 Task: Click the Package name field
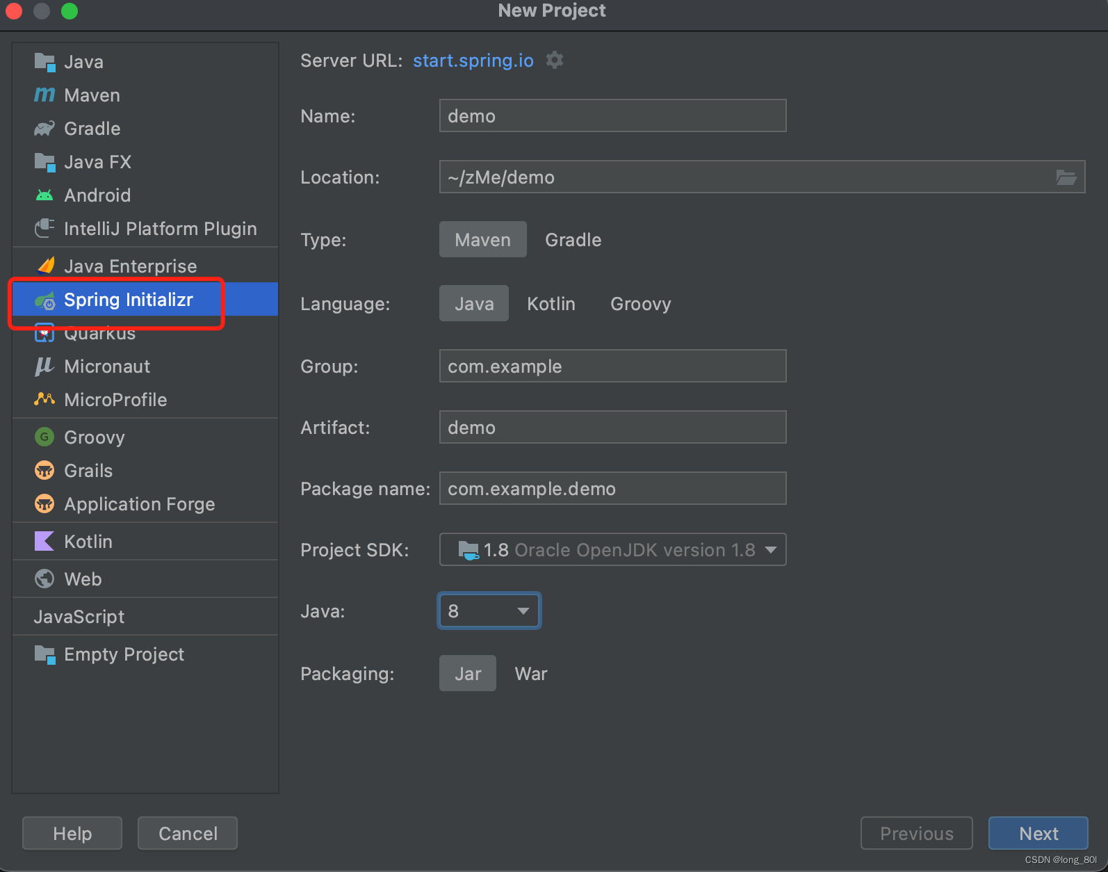[x=613, y=488]
